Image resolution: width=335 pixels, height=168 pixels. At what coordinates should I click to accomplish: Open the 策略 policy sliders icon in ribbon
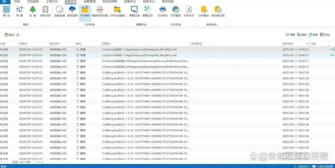(x=20, y=12)
